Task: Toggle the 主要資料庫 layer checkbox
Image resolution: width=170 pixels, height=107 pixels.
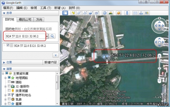Action: pyautogui.click(x=7, y=73)
